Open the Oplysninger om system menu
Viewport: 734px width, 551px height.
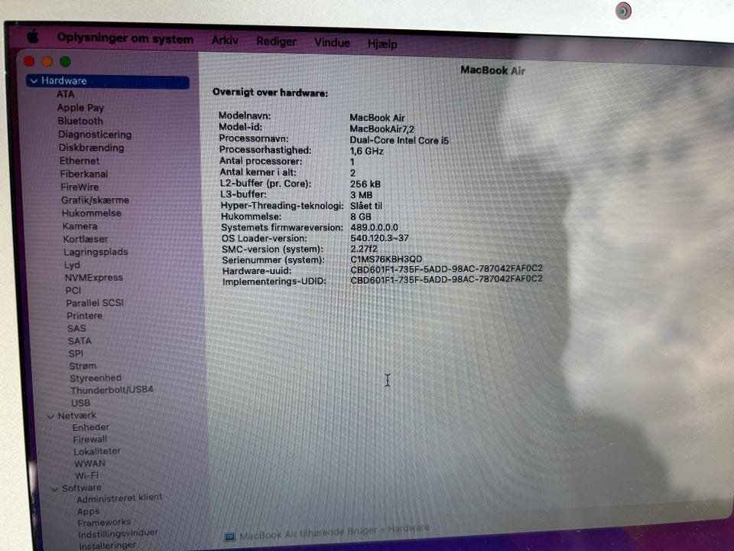click(x=125, y=38)
